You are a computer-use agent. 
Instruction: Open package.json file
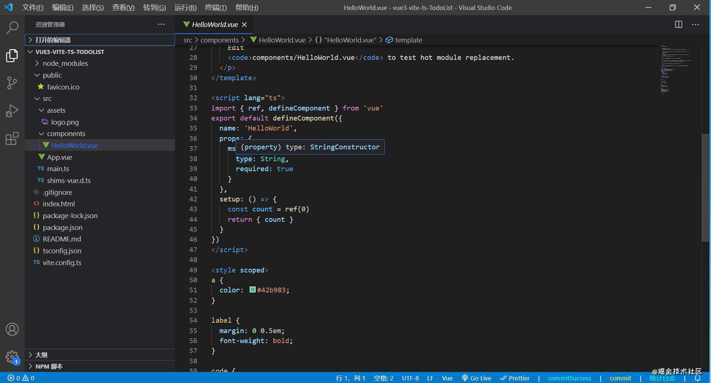tap(100, 227)
